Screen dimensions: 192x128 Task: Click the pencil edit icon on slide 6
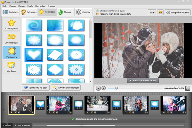pyautogui.click(x=168, y=112)
